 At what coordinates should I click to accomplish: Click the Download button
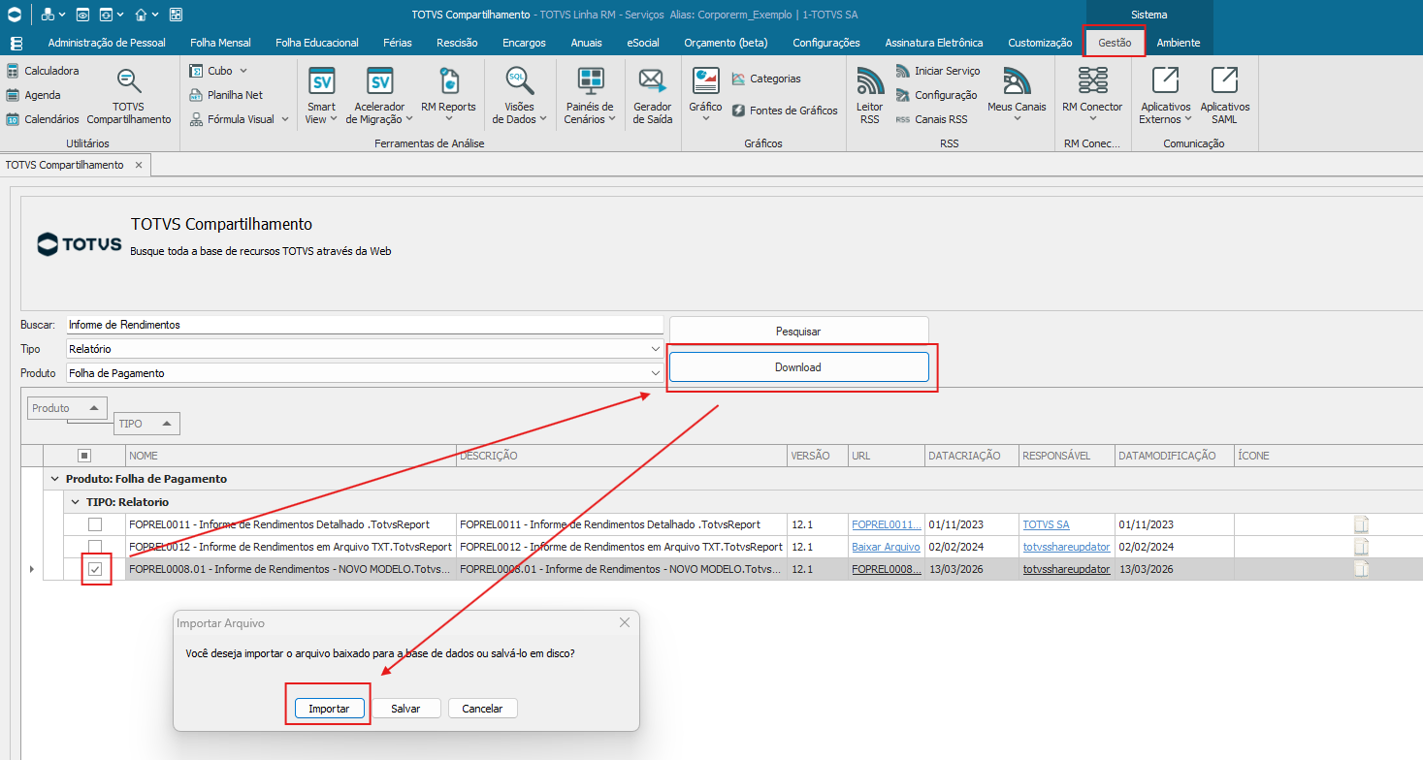pyautogui.click(x=798, y=367)
